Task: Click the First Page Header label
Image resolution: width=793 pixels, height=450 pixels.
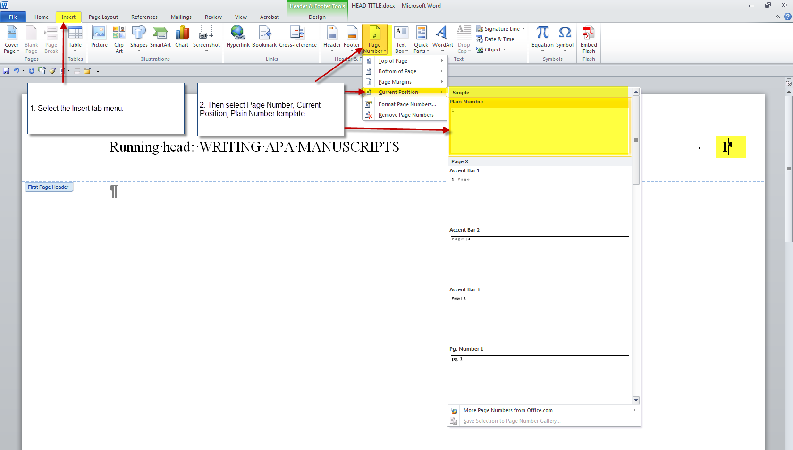Action: [x=49, y=187]
